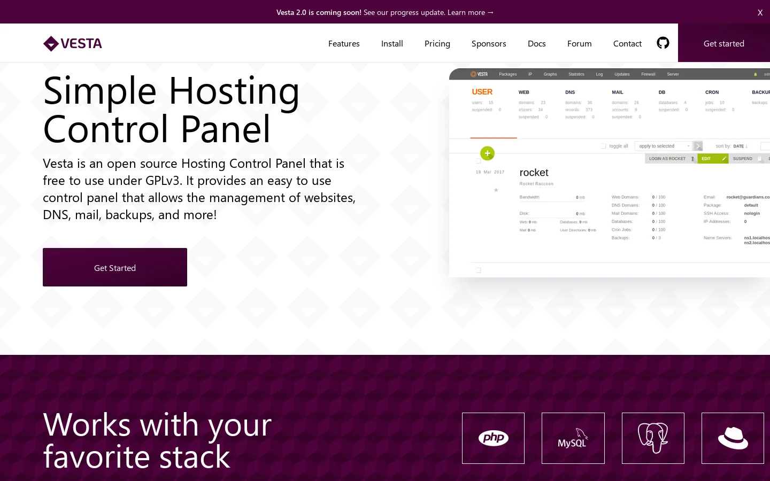Click the paragraph starting "Vesta is an open source"
Image resolution: width=770 pixels, height=481 pixels.
(199, 189)
